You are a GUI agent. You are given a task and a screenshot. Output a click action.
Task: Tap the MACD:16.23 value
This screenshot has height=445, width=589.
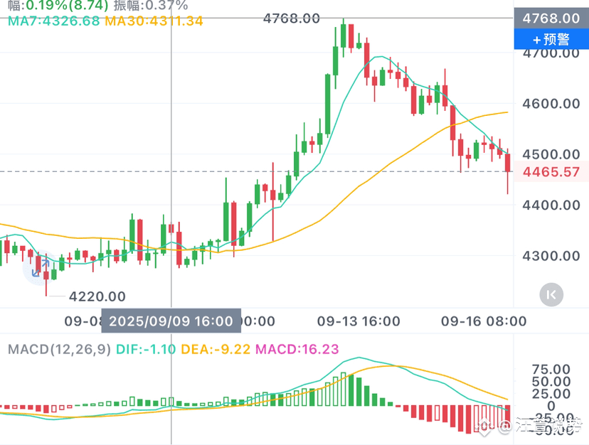pyautogui.click(x=297, y=350)
